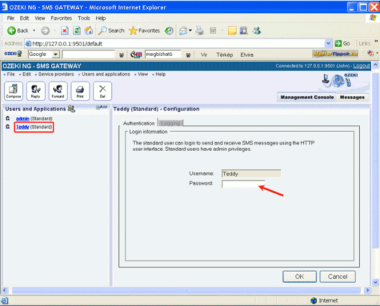This screenshot has width=380, height=306.
Task: Select the Authentication tab
Action: (x=139, y=123)
